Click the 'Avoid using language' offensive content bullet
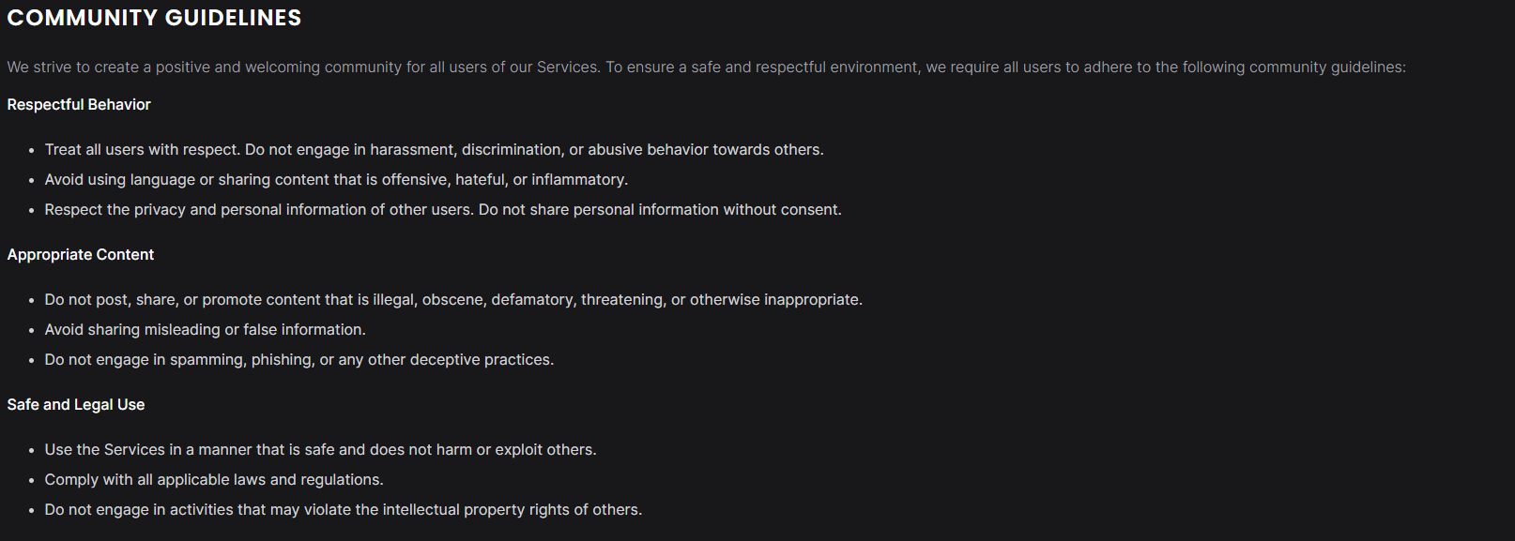1515x541 pixels. tap(336, 180)
